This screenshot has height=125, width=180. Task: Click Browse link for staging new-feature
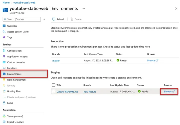point(168,91)
